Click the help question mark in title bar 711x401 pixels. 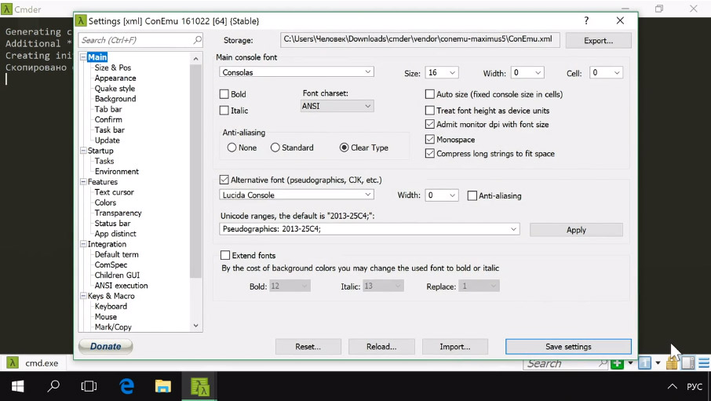(x=586, y=21)
